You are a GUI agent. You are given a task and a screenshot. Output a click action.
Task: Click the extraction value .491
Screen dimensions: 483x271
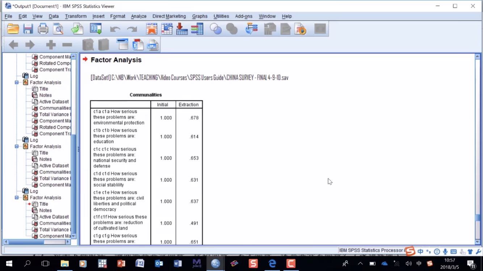click(x=194, y=223)
